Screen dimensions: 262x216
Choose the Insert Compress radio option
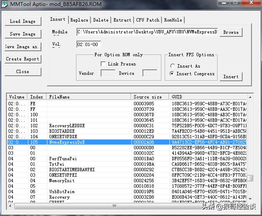click(172, 74)
